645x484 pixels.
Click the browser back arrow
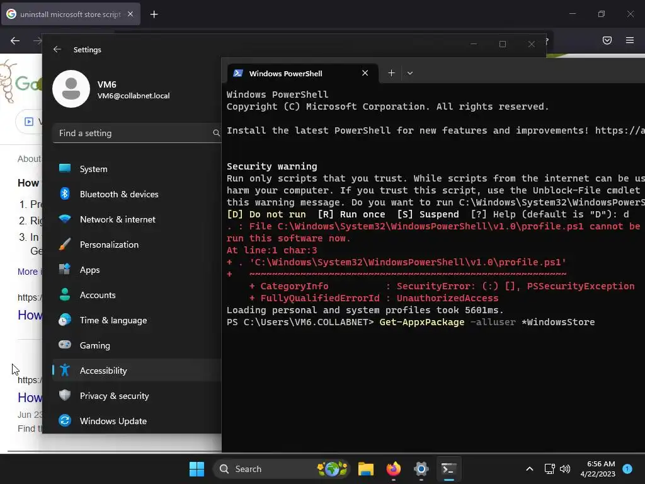[x=15, y=40]
